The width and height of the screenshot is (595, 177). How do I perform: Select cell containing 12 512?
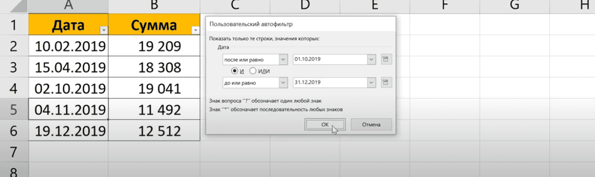154,131
